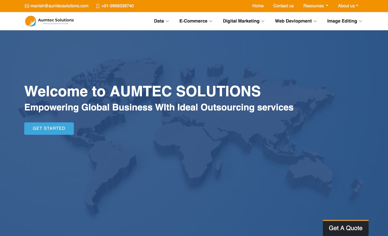Open the E-Commerce menu

coord(196,21)
